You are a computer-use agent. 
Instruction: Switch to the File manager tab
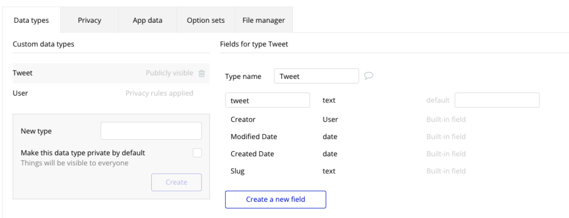coord(264,21)
